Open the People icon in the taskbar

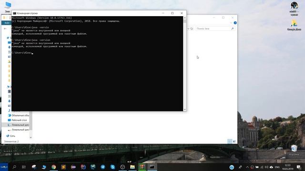[240, 167]
